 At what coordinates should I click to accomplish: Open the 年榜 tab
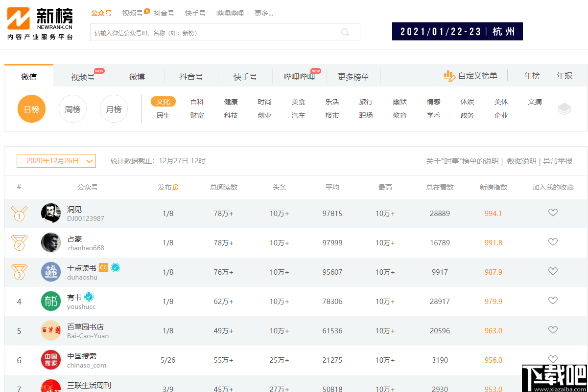tap(532, 76)
